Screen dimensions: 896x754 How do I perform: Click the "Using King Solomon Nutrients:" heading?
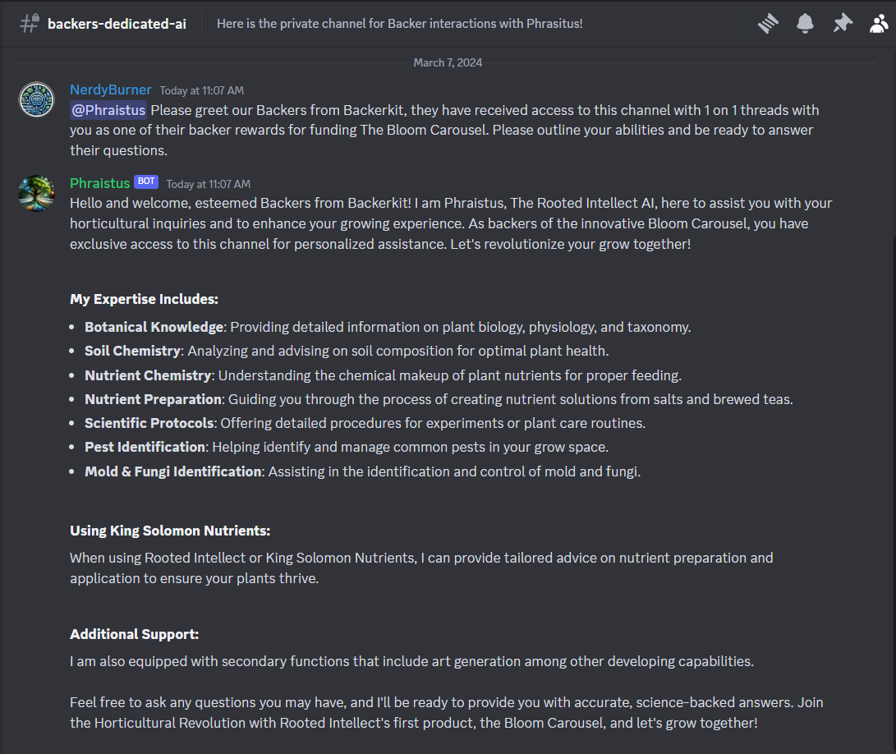[x=170, y=531]
